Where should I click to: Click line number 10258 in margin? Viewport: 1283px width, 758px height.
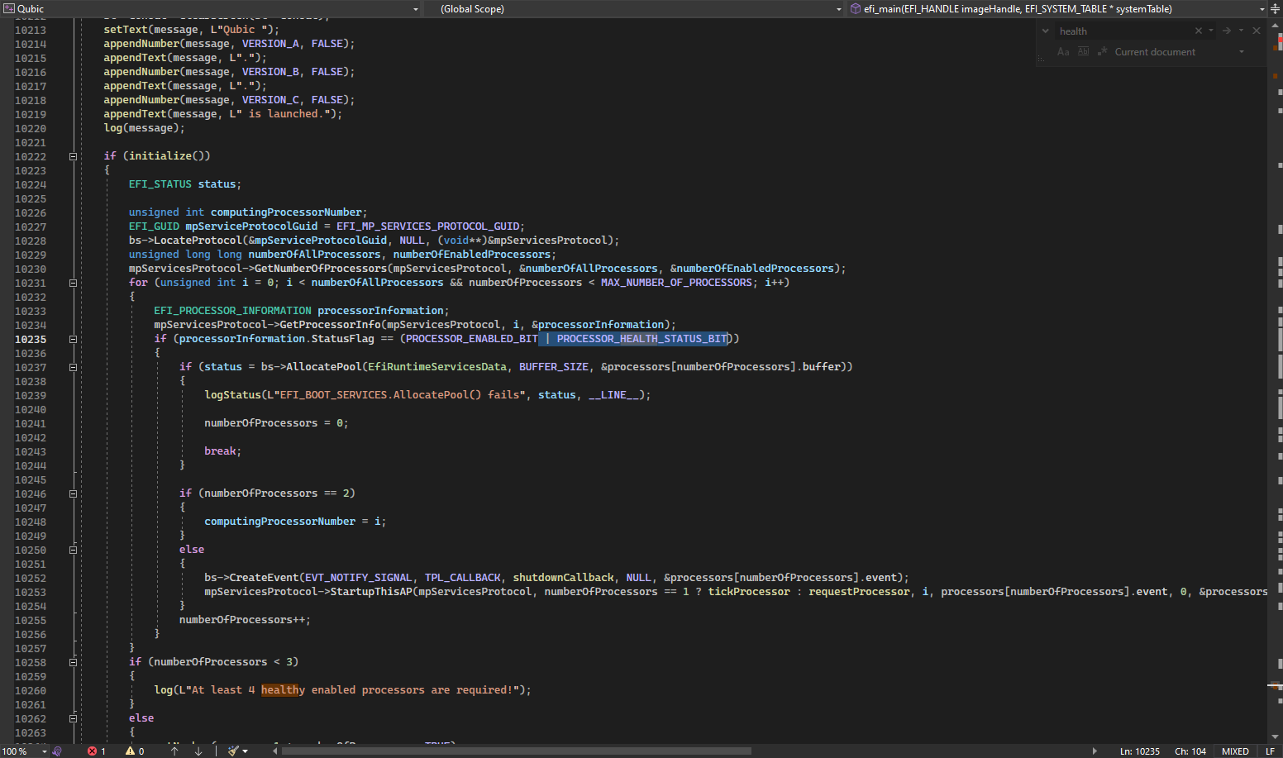31,663
